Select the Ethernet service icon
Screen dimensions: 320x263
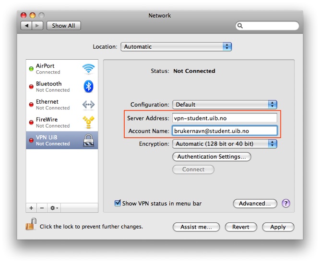point(88,105)
